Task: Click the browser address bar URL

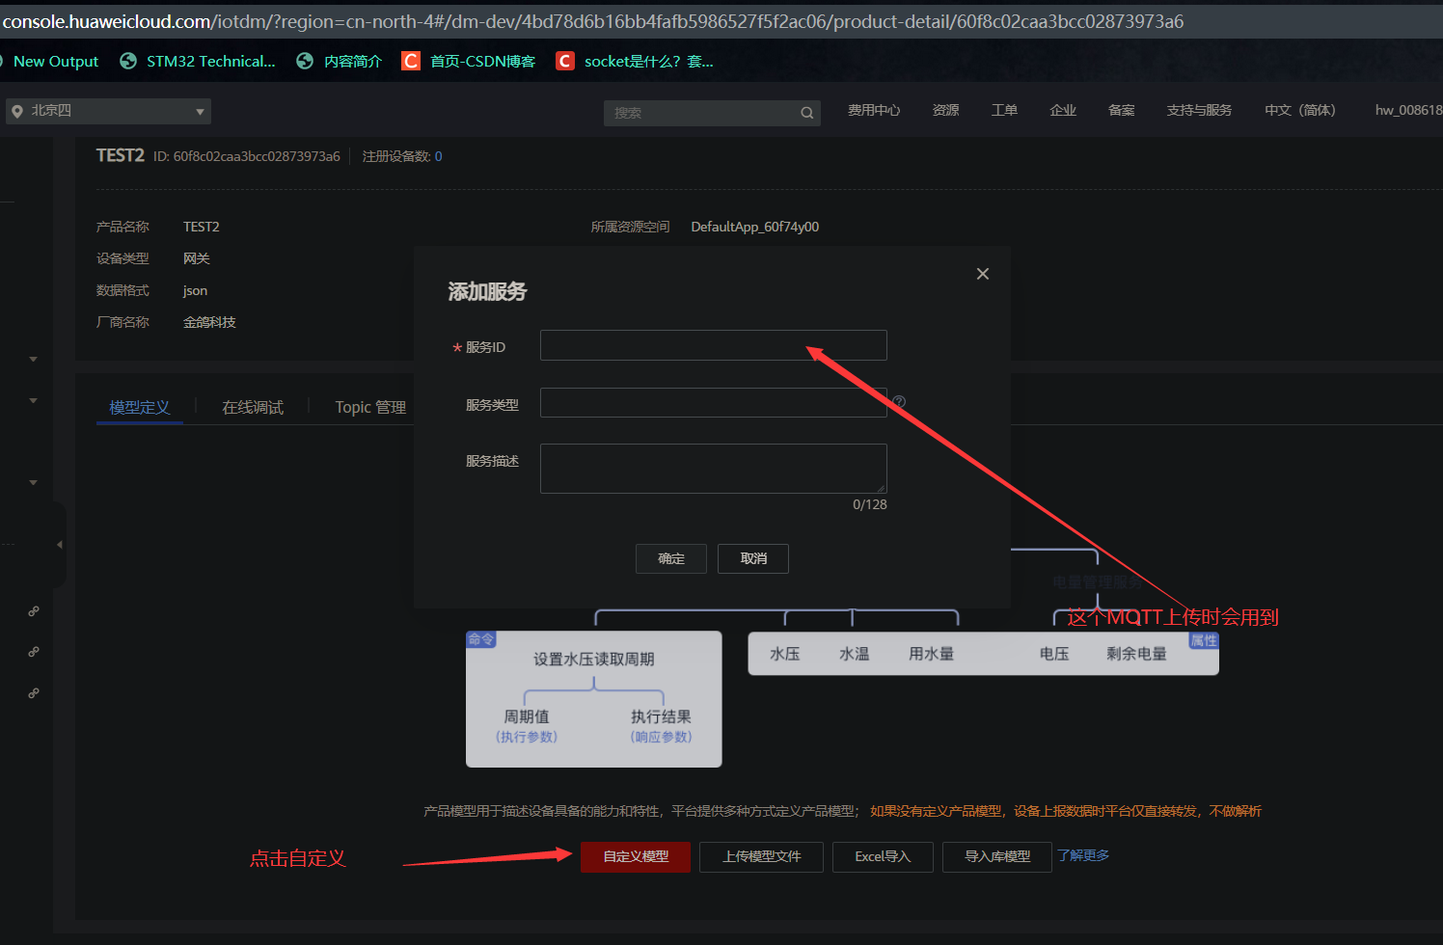Action: pyautogui.click(x=592, y=21)
